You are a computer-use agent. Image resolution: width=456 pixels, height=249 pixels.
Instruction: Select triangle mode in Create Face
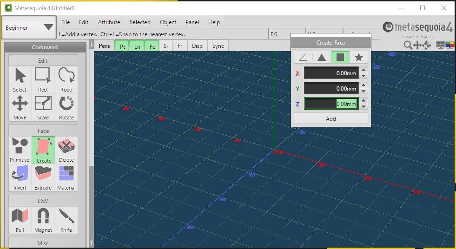[x=322, y=57]
